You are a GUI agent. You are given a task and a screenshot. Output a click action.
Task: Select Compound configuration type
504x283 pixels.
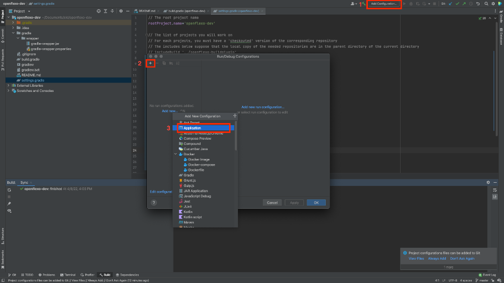coord(192,144)
